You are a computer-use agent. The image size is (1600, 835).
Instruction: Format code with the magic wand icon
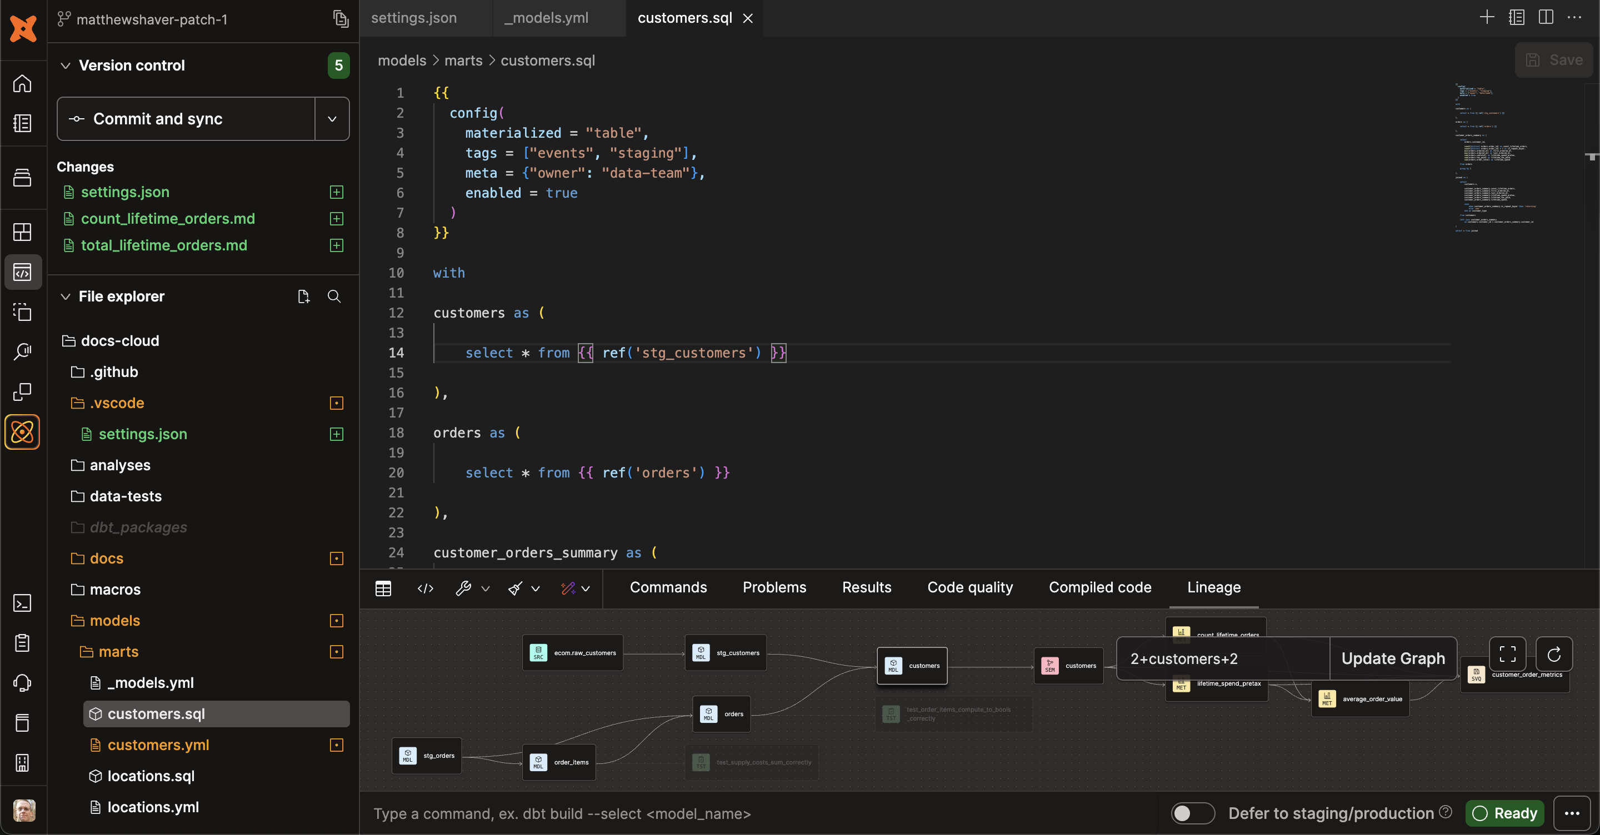pyautogui.click(x=567, y=588)
